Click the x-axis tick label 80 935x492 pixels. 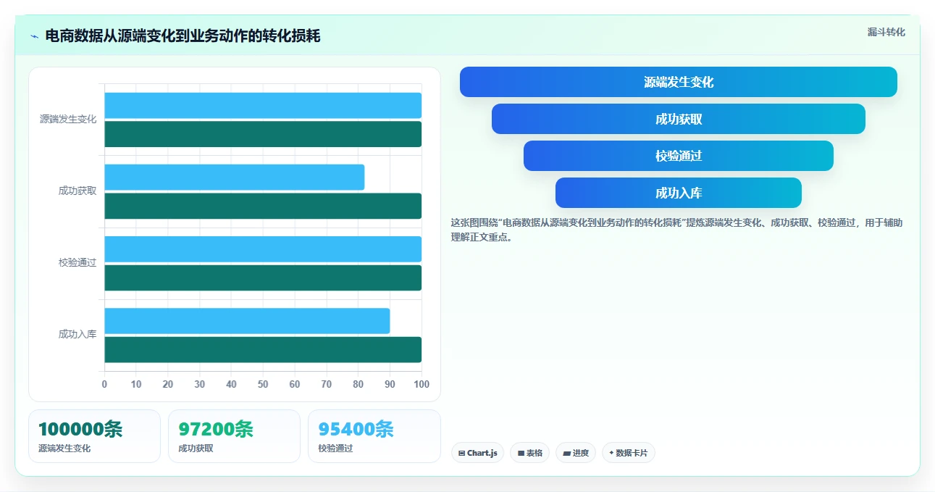[x=358, y=384]
